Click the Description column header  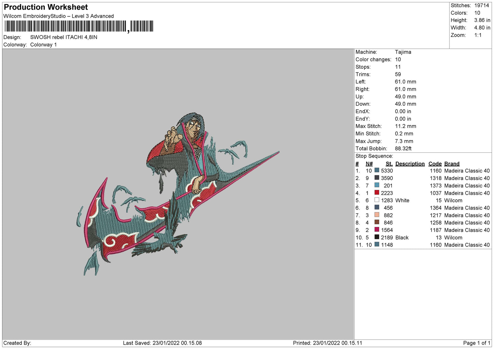pyautogui.click(x=410, y=164)
